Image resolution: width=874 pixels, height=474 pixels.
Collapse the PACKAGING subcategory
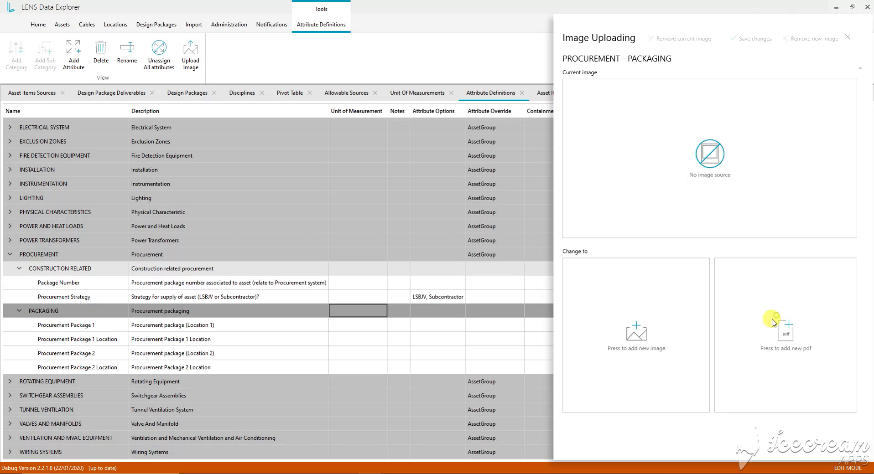[x=19, y=311]
